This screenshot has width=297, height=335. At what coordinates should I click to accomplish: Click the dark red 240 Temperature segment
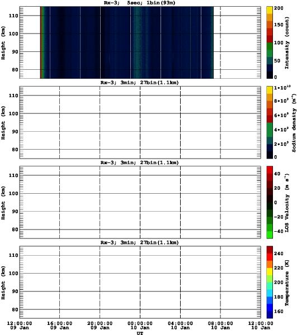(270, 250)
